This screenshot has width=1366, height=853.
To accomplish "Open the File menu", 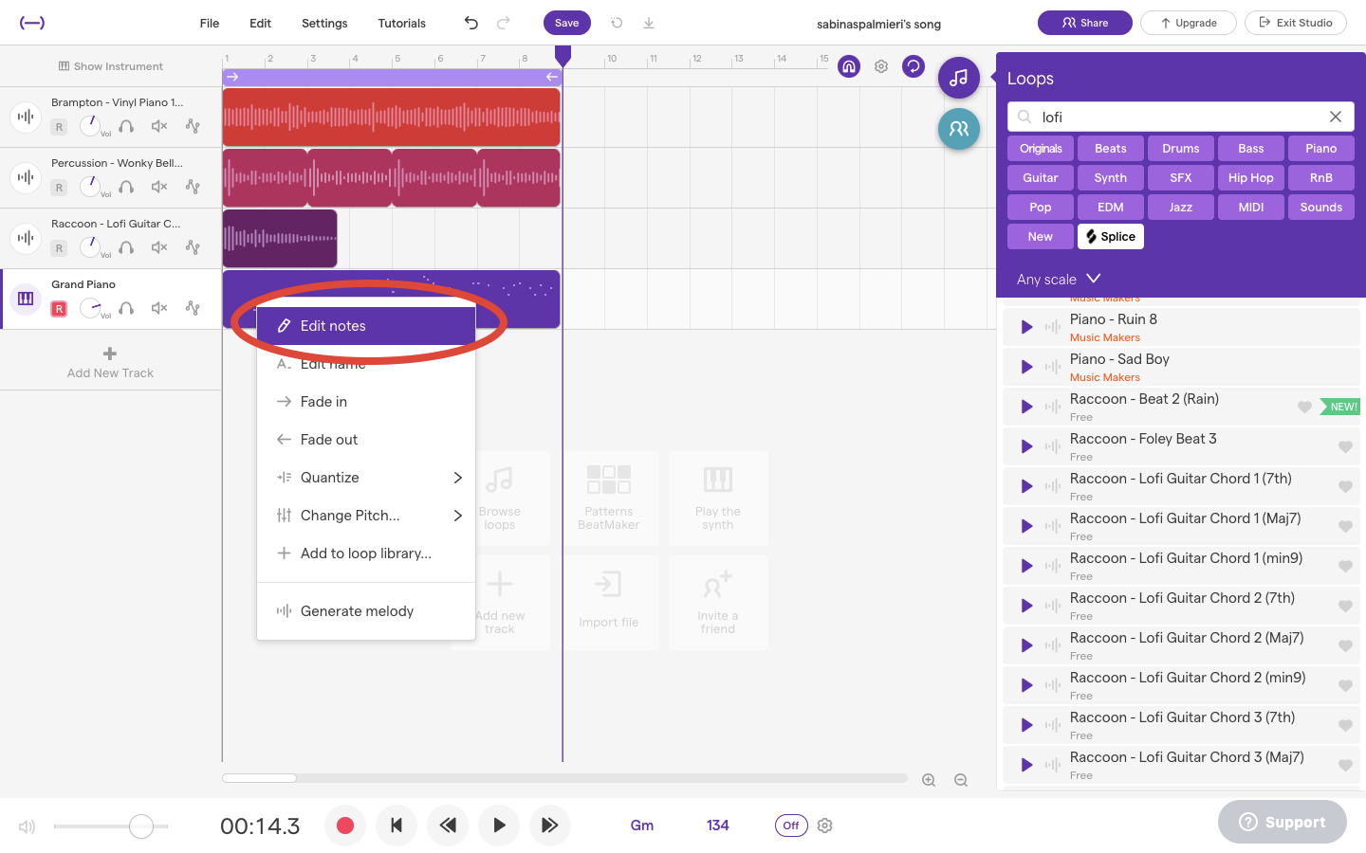I will coord(210,23).
